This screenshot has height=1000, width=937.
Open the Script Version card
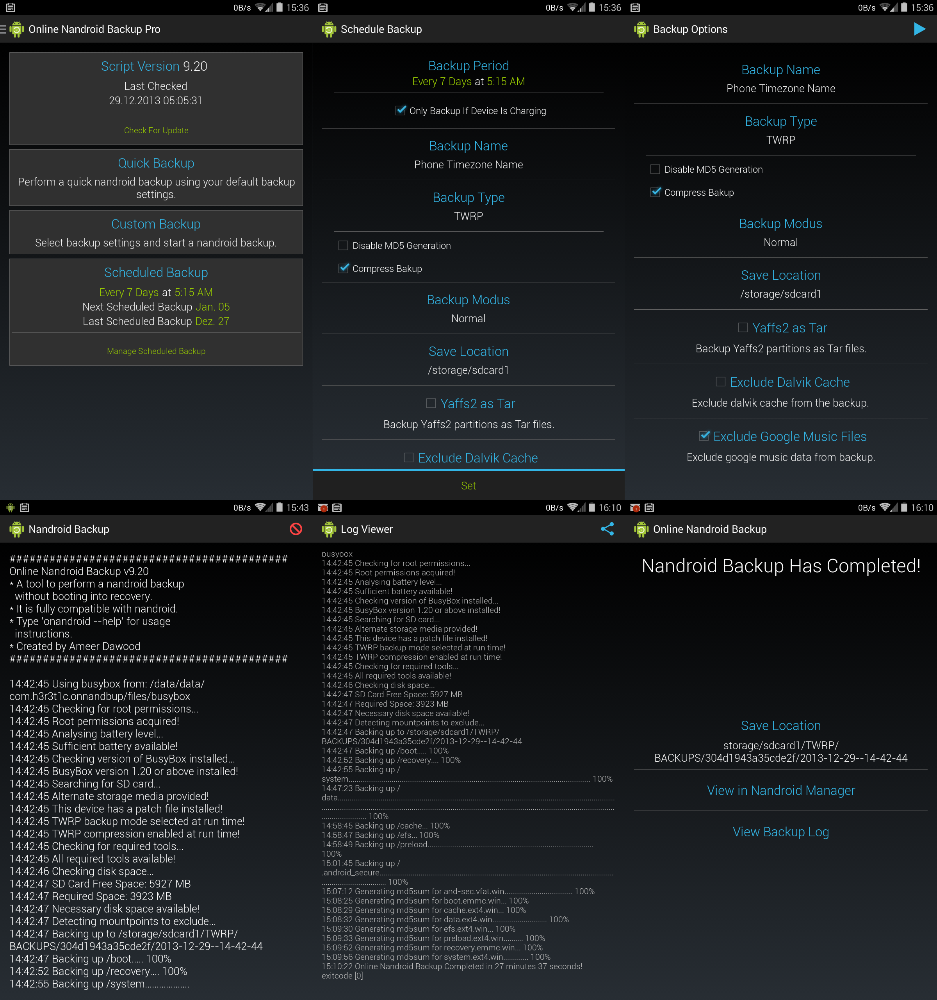click(156, 98)
